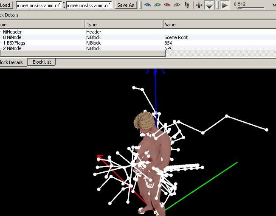The image size is (276, 216).
Task: Sort by the Value column header
Action: 220,25
